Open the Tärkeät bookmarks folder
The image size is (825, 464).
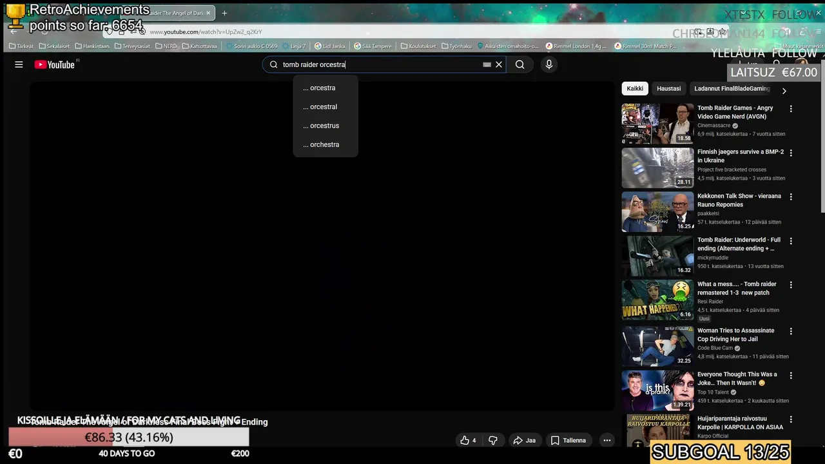click(21, 46)
